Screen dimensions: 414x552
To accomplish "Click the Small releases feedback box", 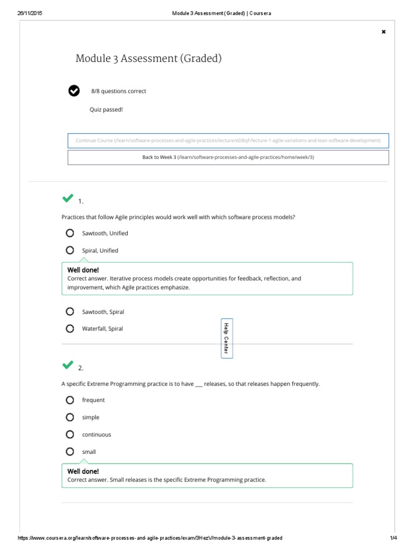I will (x=208, y=475).
